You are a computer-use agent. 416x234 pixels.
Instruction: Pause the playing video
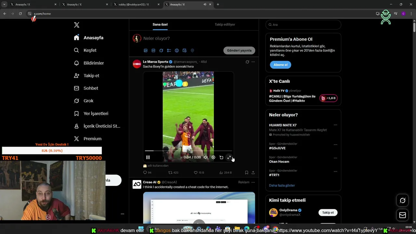[148, 157]
